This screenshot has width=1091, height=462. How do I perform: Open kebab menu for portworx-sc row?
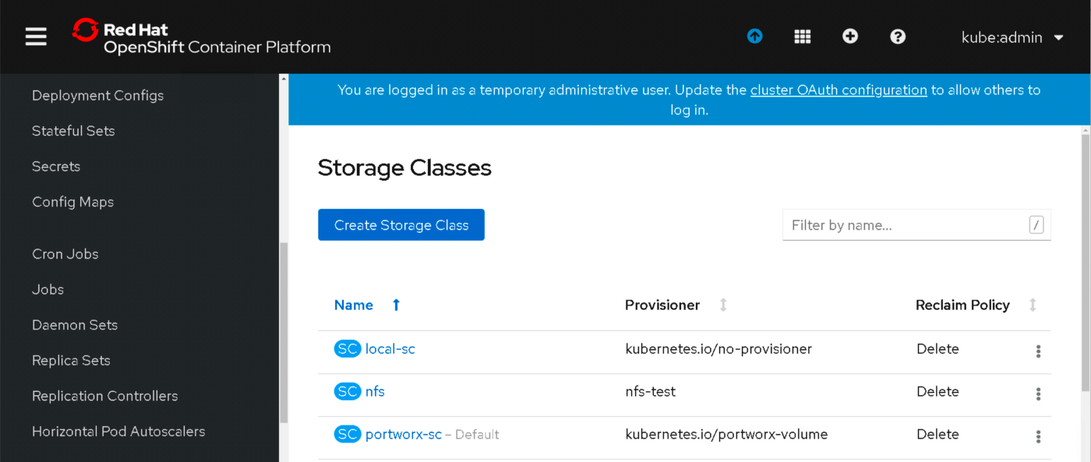point(1038,437)
